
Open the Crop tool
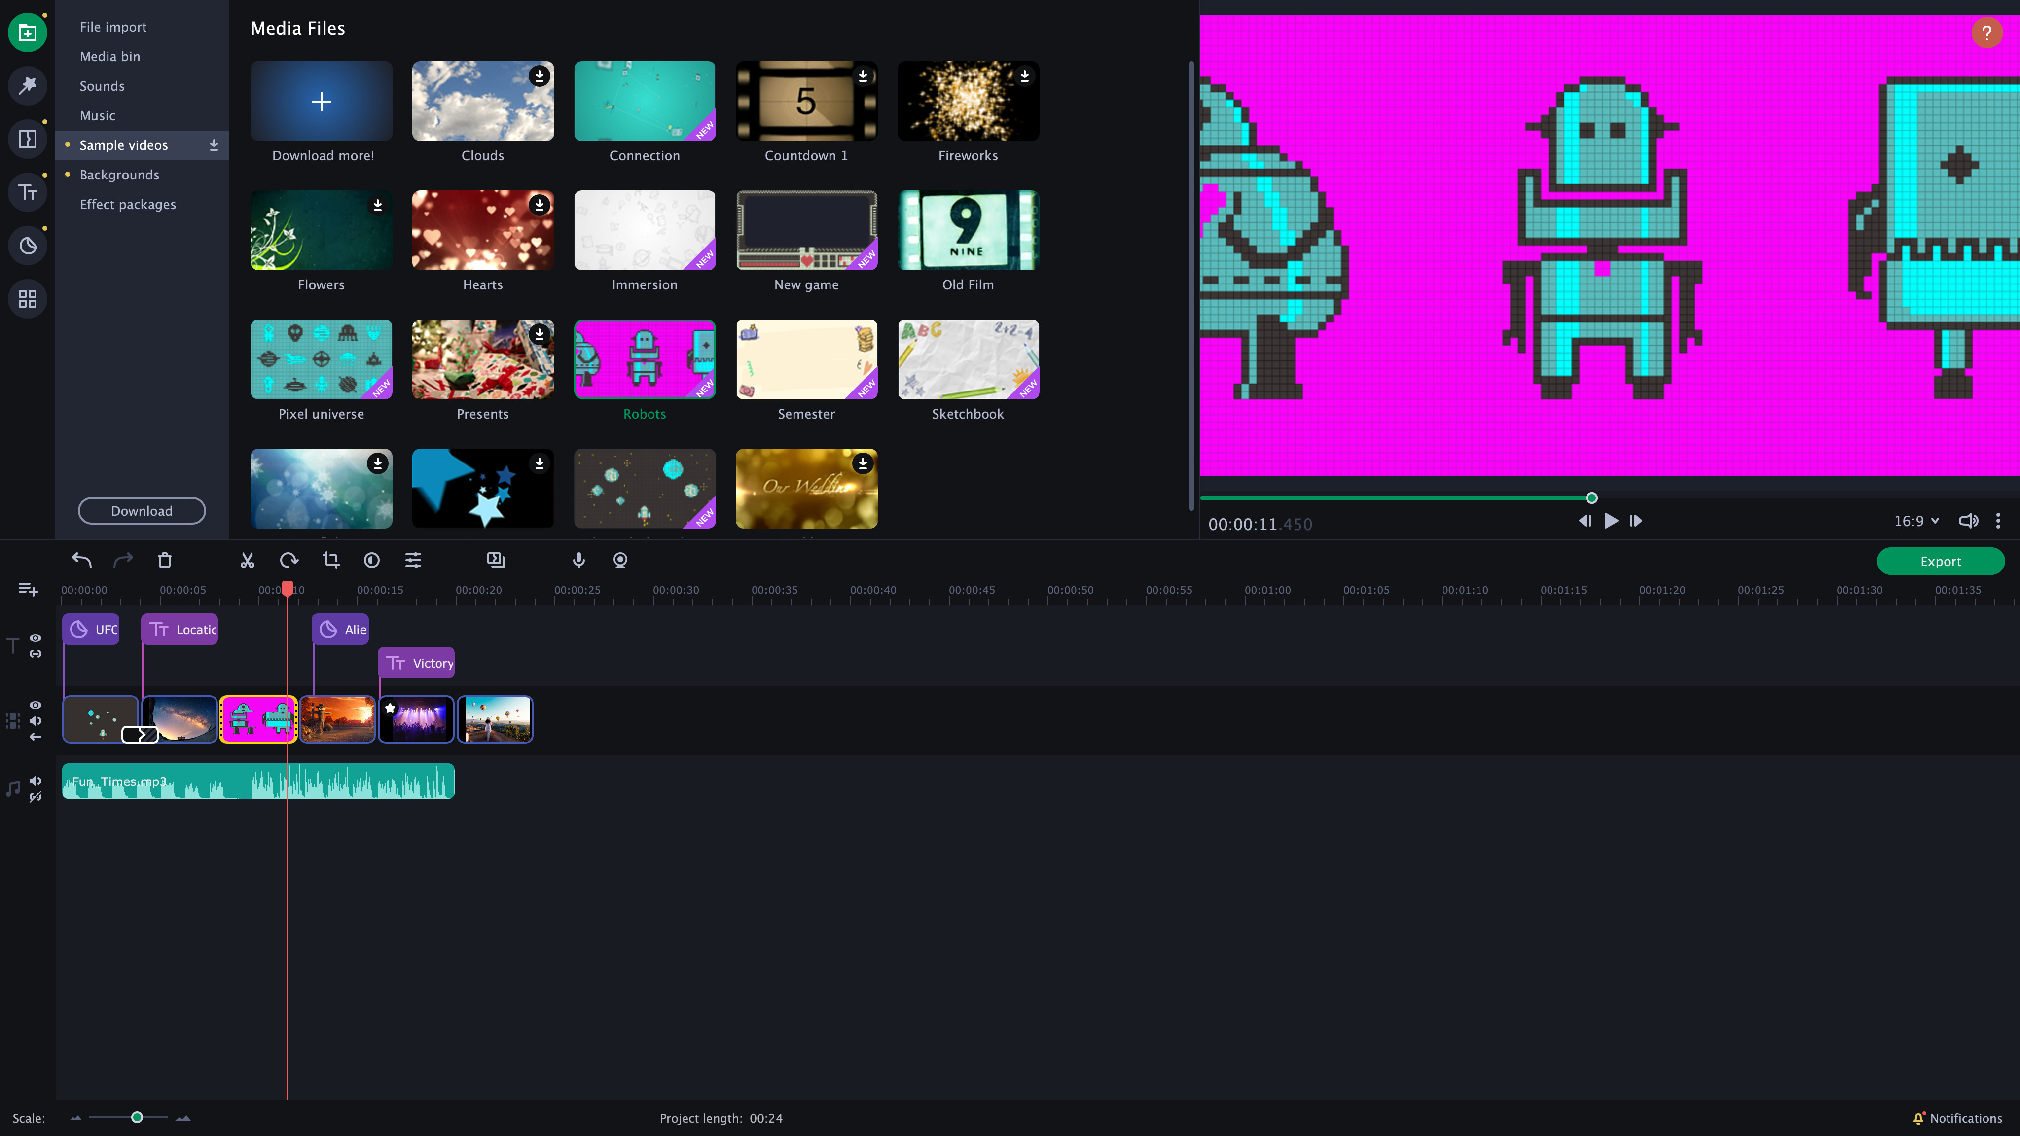(x=330, y=561)
